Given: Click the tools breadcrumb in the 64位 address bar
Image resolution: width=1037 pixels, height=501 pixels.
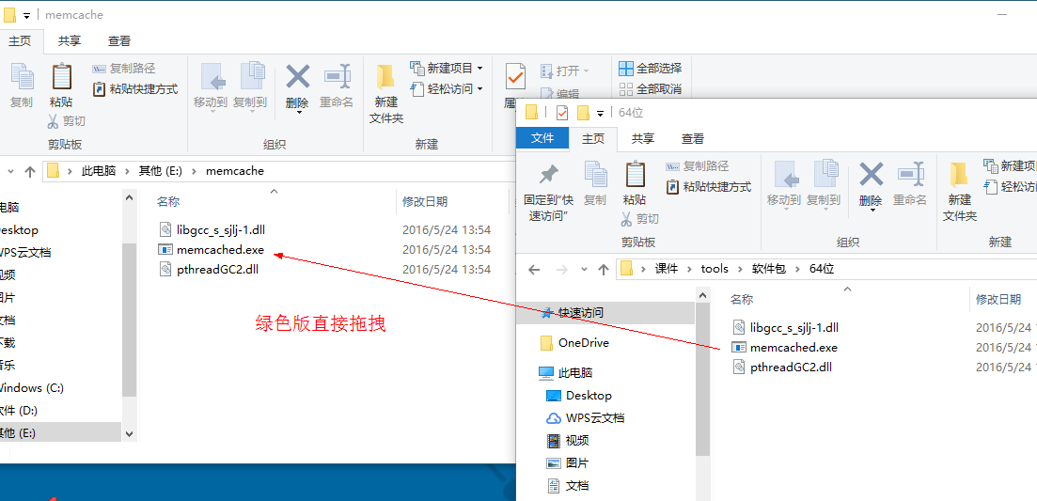Looking at the screenshot, I should [715, 269].
